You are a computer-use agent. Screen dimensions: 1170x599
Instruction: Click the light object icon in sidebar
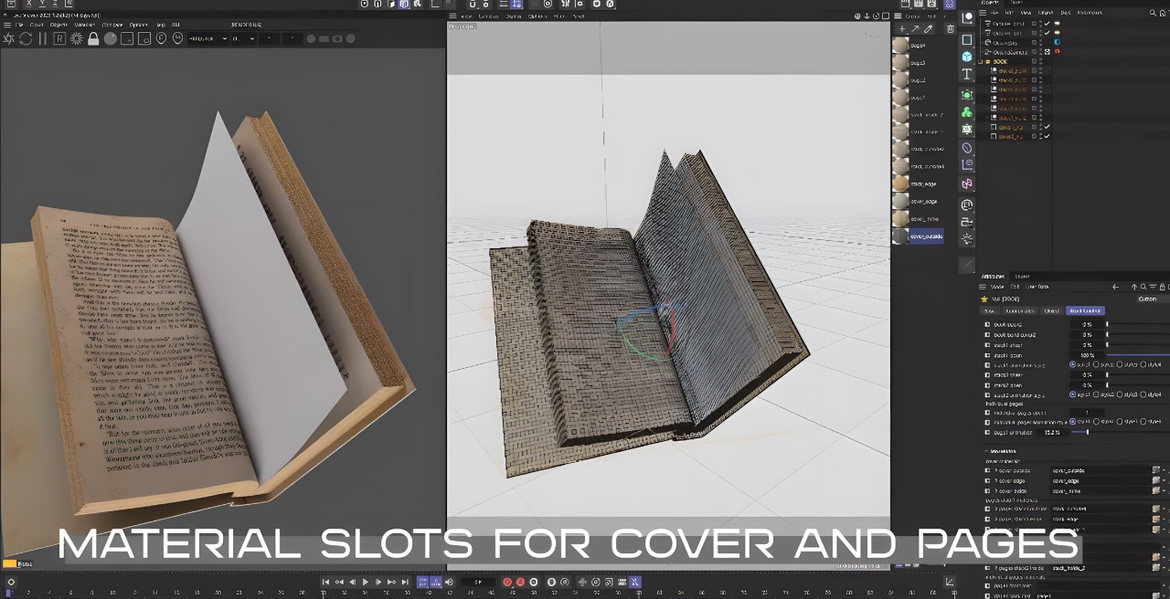click(x=967, y=239)
